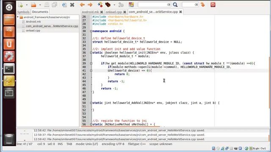Close the onload.cpp tab
Screen dimensions: 271x152
124,12
